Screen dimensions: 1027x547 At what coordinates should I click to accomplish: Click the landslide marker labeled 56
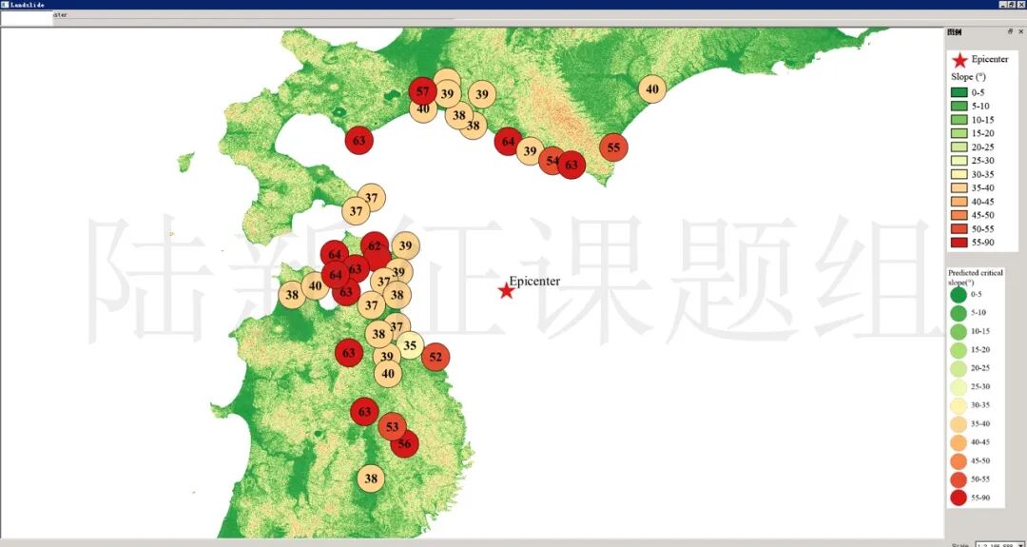tap(404, 443)
